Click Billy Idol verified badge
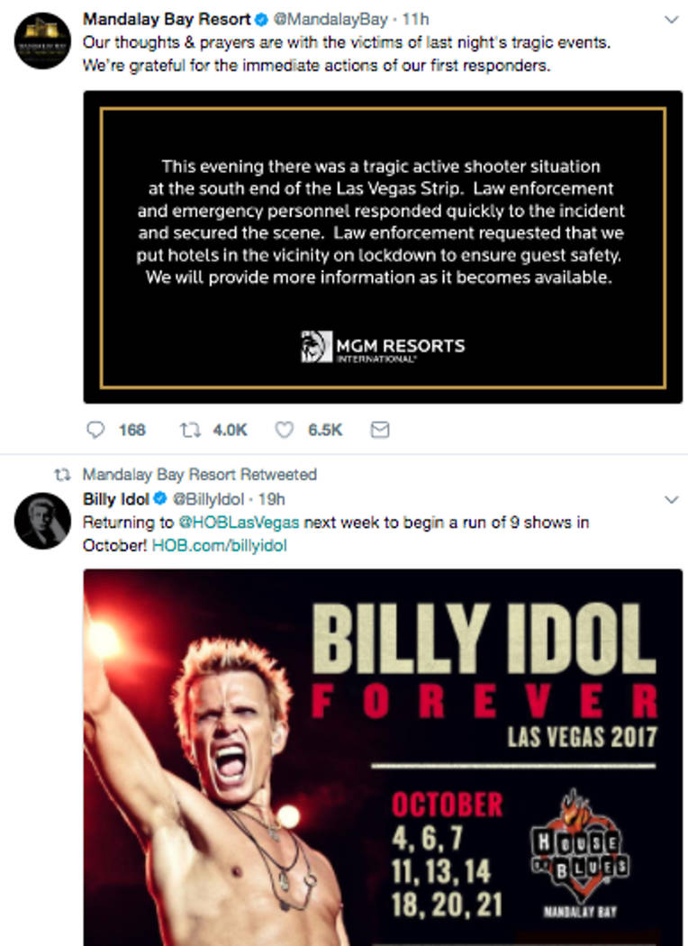The image size is (688, 946). tap(160, 498)
